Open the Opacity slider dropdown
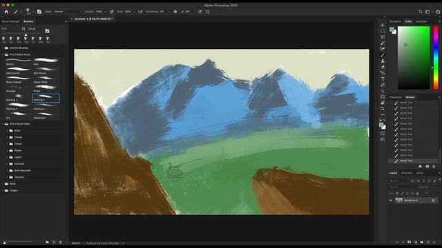442x248 pixels. pos(105,12)
